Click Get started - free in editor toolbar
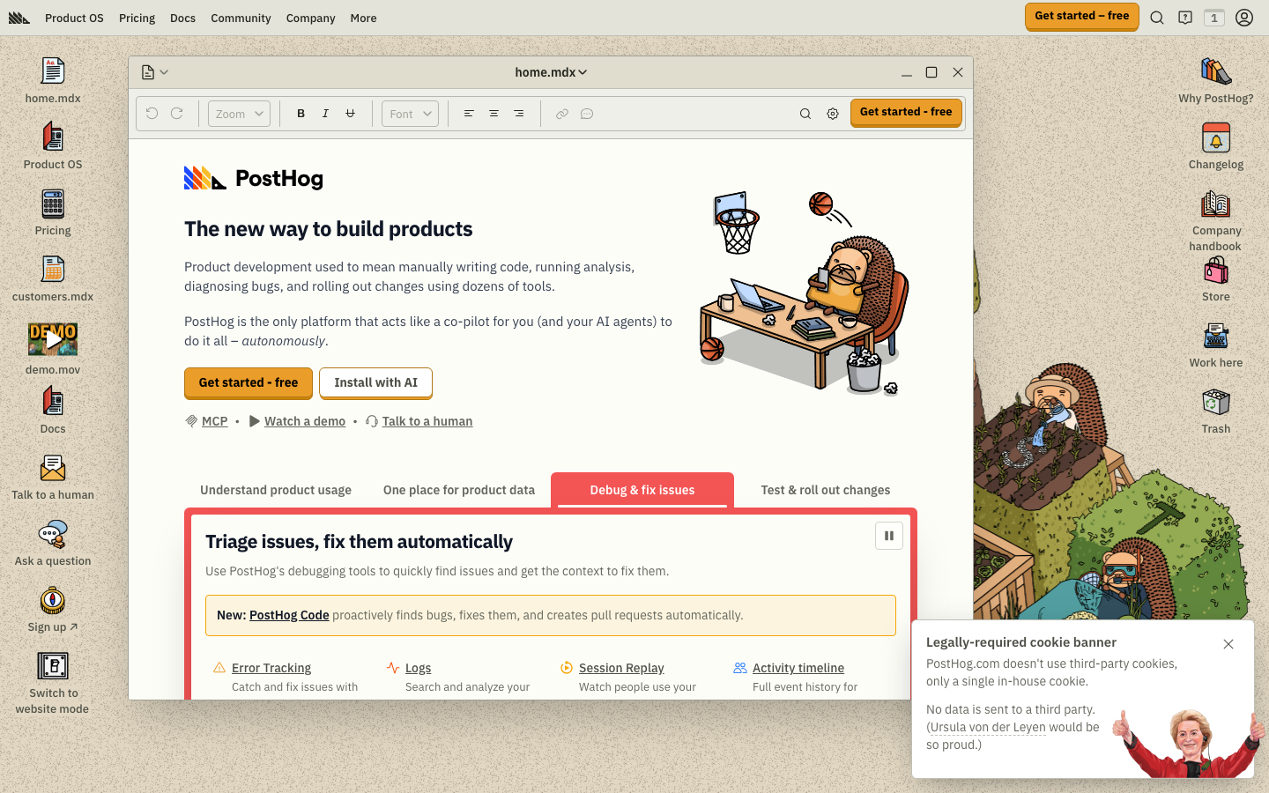The height and width of the screenshot is (793, 1269). [x=906, y=113]
